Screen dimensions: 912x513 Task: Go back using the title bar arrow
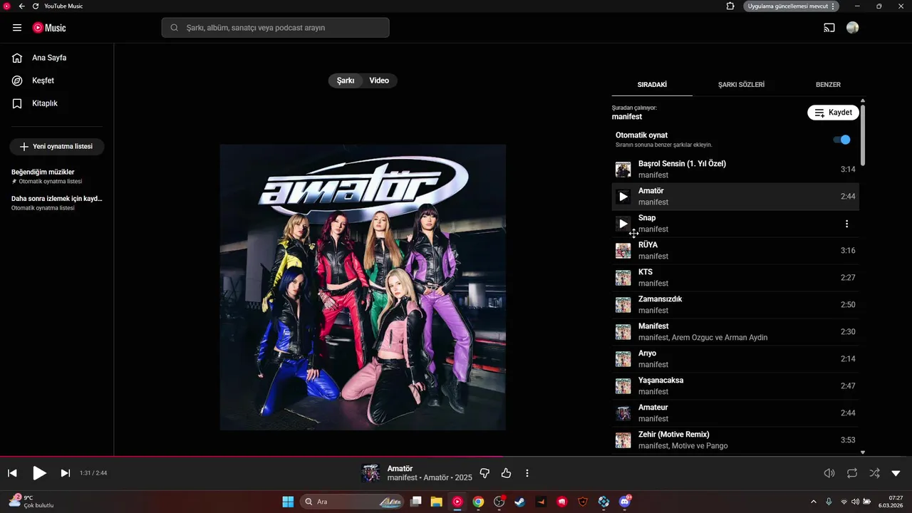(21, 6)
